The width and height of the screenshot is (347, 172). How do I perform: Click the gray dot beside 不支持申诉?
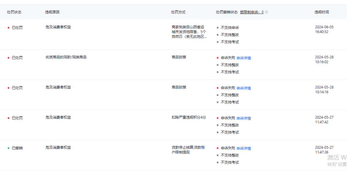click(x=218, y=28)
